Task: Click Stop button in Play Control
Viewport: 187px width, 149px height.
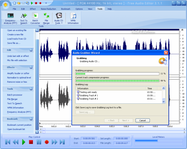Action: click(31, 142)
